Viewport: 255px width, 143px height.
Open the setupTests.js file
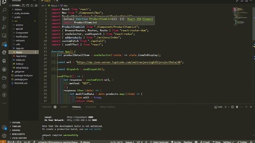22,68
